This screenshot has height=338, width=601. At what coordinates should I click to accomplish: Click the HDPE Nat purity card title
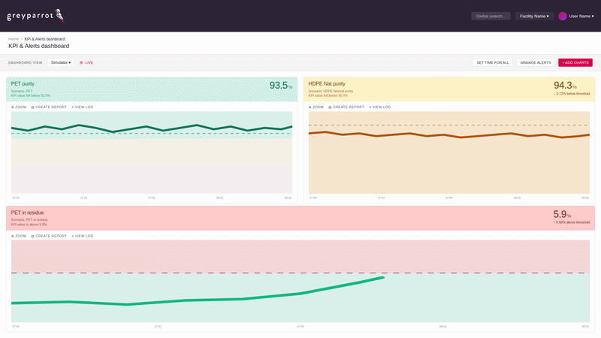pos(327,83)
